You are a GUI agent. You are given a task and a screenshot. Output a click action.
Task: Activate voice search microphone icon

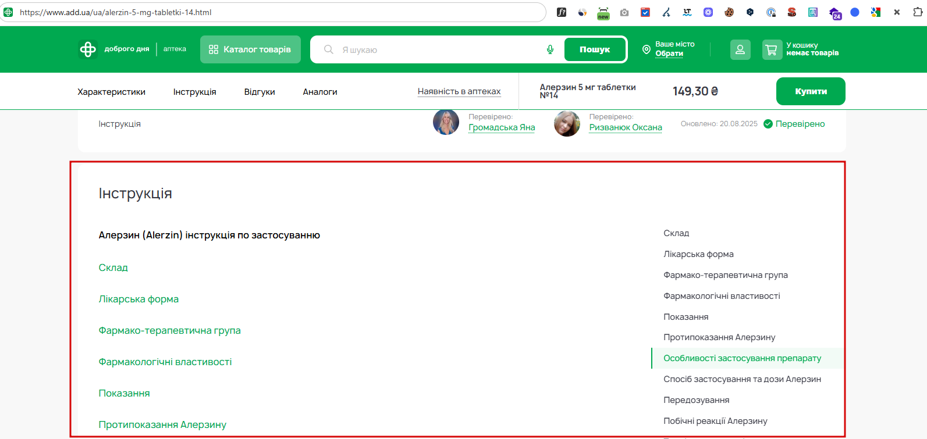(550, 49)
